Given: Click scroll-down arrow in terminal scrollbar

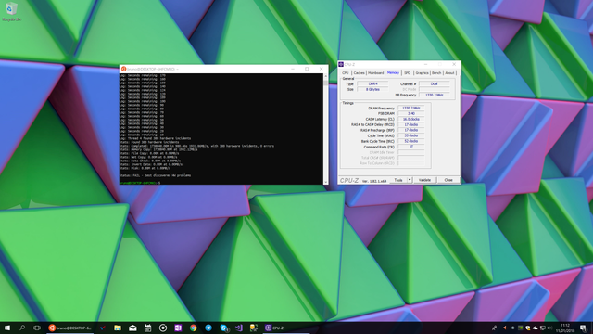Looking at the screenshot, I should point(326,182).
